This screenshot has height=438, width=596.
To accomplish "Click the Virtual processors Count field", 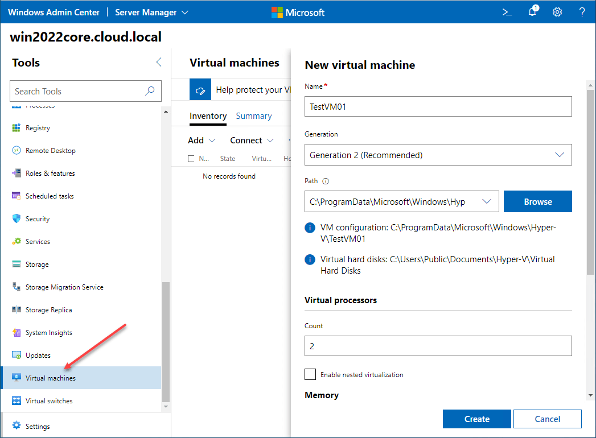I will pos(438,346).
